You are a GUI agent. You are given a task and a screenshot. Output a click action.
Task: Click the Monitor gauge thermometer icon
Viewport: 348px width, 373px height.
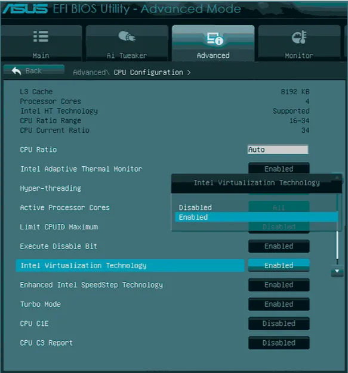(299, 37)
